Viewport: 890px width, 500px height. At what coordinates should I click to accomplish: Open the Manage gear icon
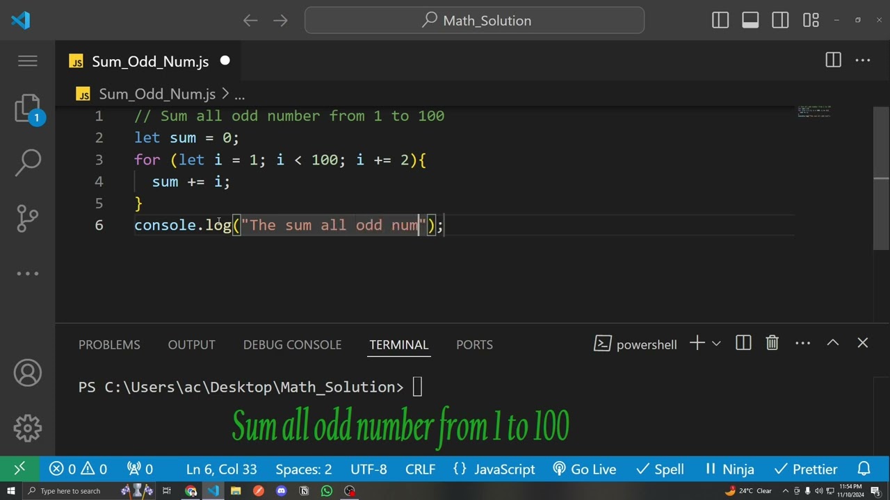coord(28,428)
